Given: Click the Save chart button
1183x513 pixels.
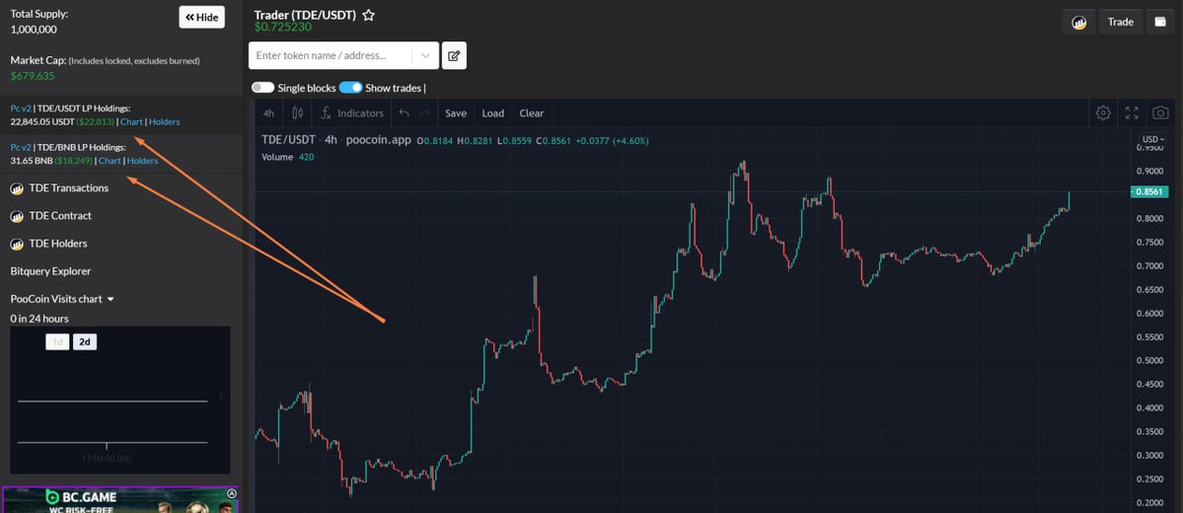Looking at the screenshot, I should 456,113.
